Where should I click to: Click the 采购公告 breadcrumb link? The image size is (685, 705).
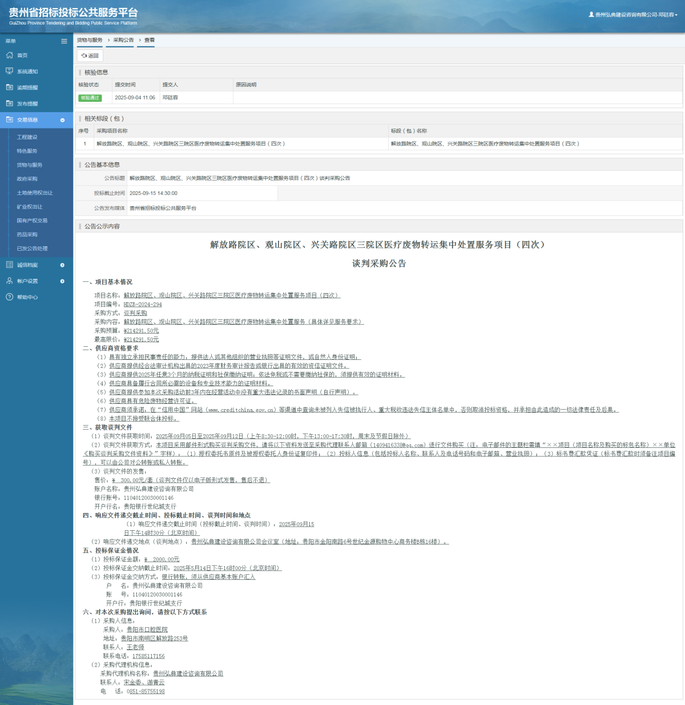(123, 40)
